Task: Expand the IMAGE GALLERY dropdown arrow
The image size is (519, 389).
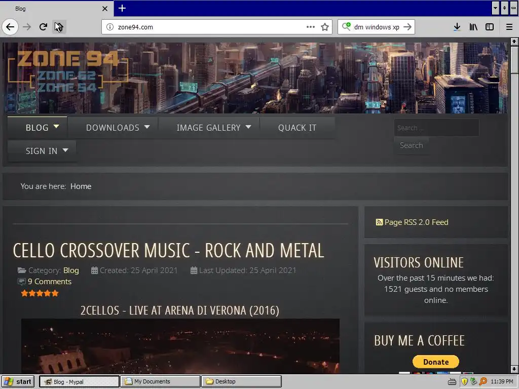Action: (248, 127)
